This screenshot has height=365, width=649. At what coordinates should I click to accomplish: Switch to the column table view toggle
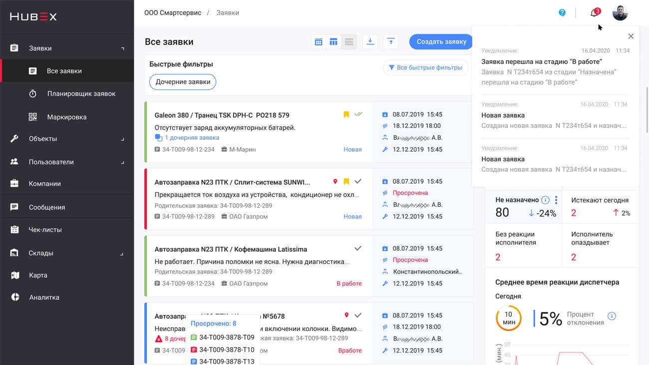333,42
